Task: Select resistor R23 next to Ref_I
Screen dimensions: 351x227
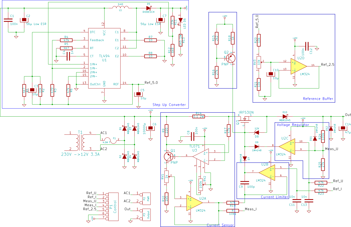Action: pos(321,191)
